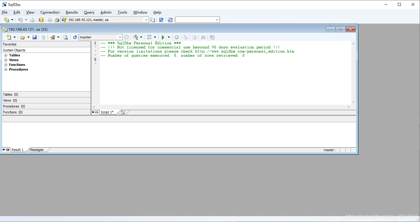Click the blue list lines icon in the script toolbar
The height and width of the screenshot is (222, 420).
click(x=149, y=37)
